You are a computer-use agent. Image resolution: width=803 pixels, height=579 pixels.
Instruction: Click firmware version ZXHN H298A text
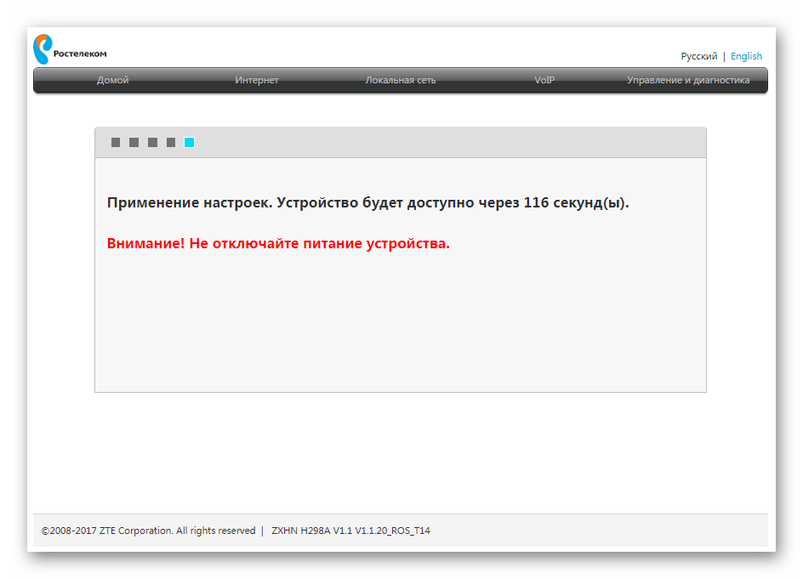350,531
